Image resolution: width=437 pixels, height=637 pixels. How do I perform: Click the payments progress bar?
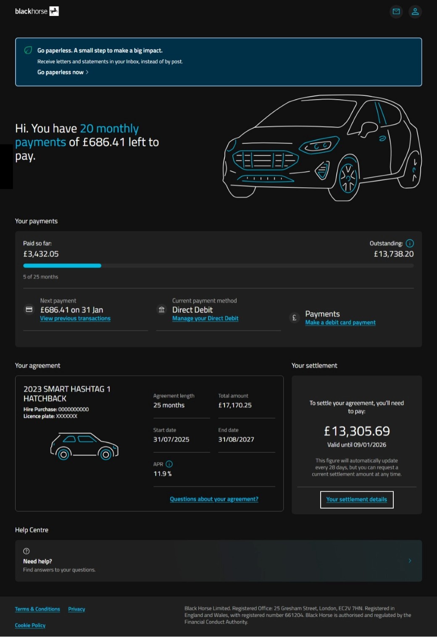pos(218,265)
